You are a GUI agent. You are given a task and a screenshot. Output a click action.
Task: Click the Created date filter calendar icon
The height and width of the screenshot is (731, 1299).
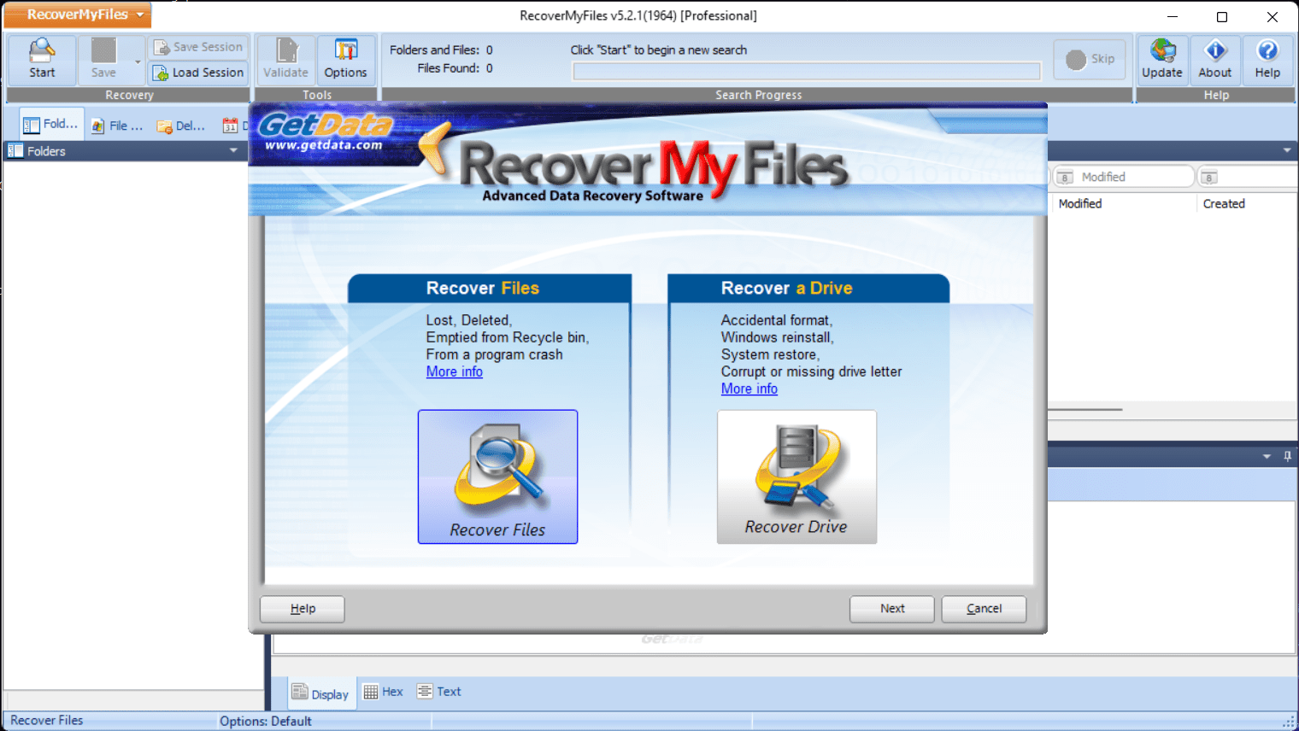[1209, 178]
